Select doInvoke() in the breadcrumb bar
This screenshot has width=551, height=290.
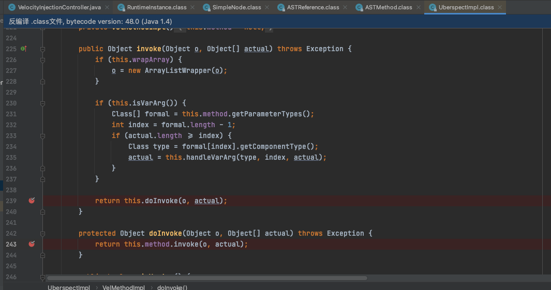click(172, 287)
